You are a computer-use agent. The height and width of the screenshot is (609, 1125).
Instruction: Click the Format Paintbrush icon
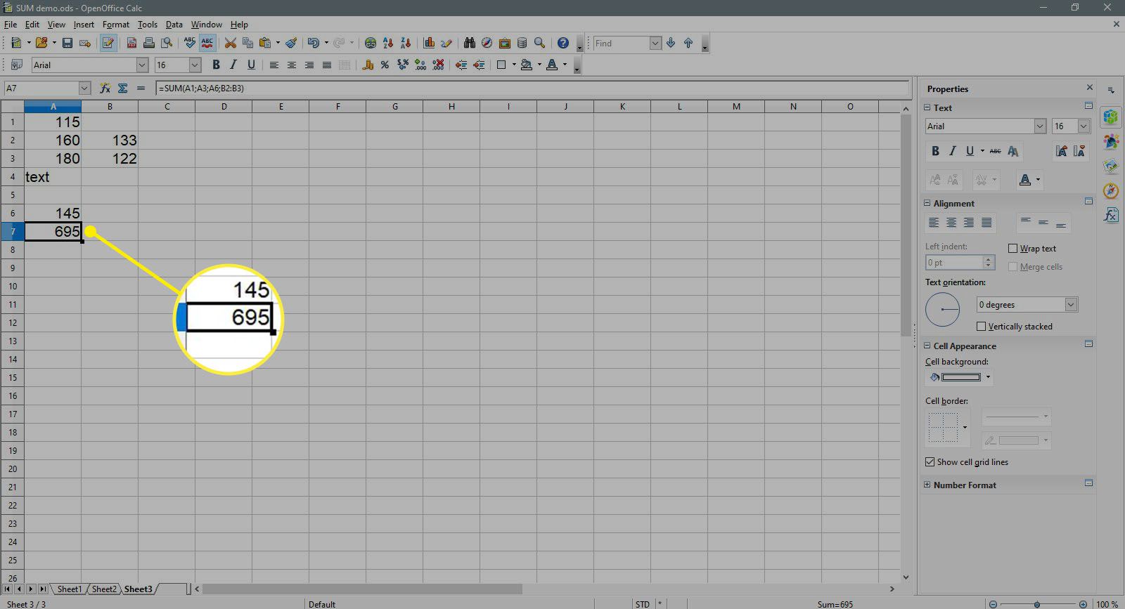(x=291, y=44)
